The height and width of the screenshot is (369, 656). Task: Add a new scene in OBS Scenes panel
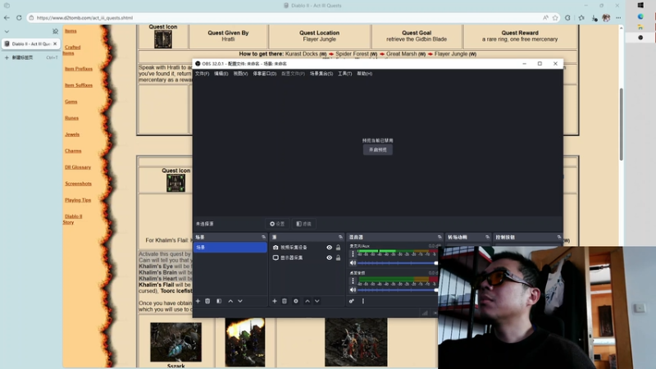[198, 301]
